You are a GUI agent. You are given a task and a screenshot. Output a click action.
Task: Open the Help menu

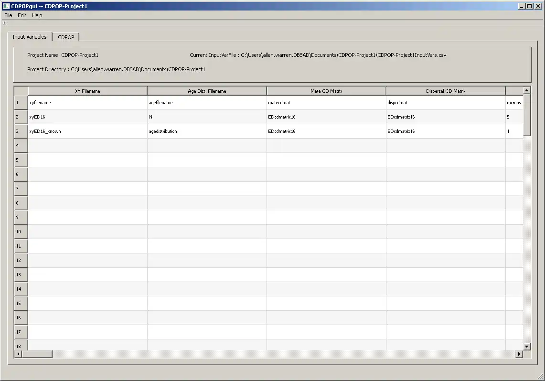(x=37, y=15)
